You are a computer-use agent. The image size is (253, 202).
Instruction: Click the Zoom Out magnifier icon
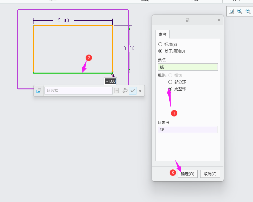248,11
